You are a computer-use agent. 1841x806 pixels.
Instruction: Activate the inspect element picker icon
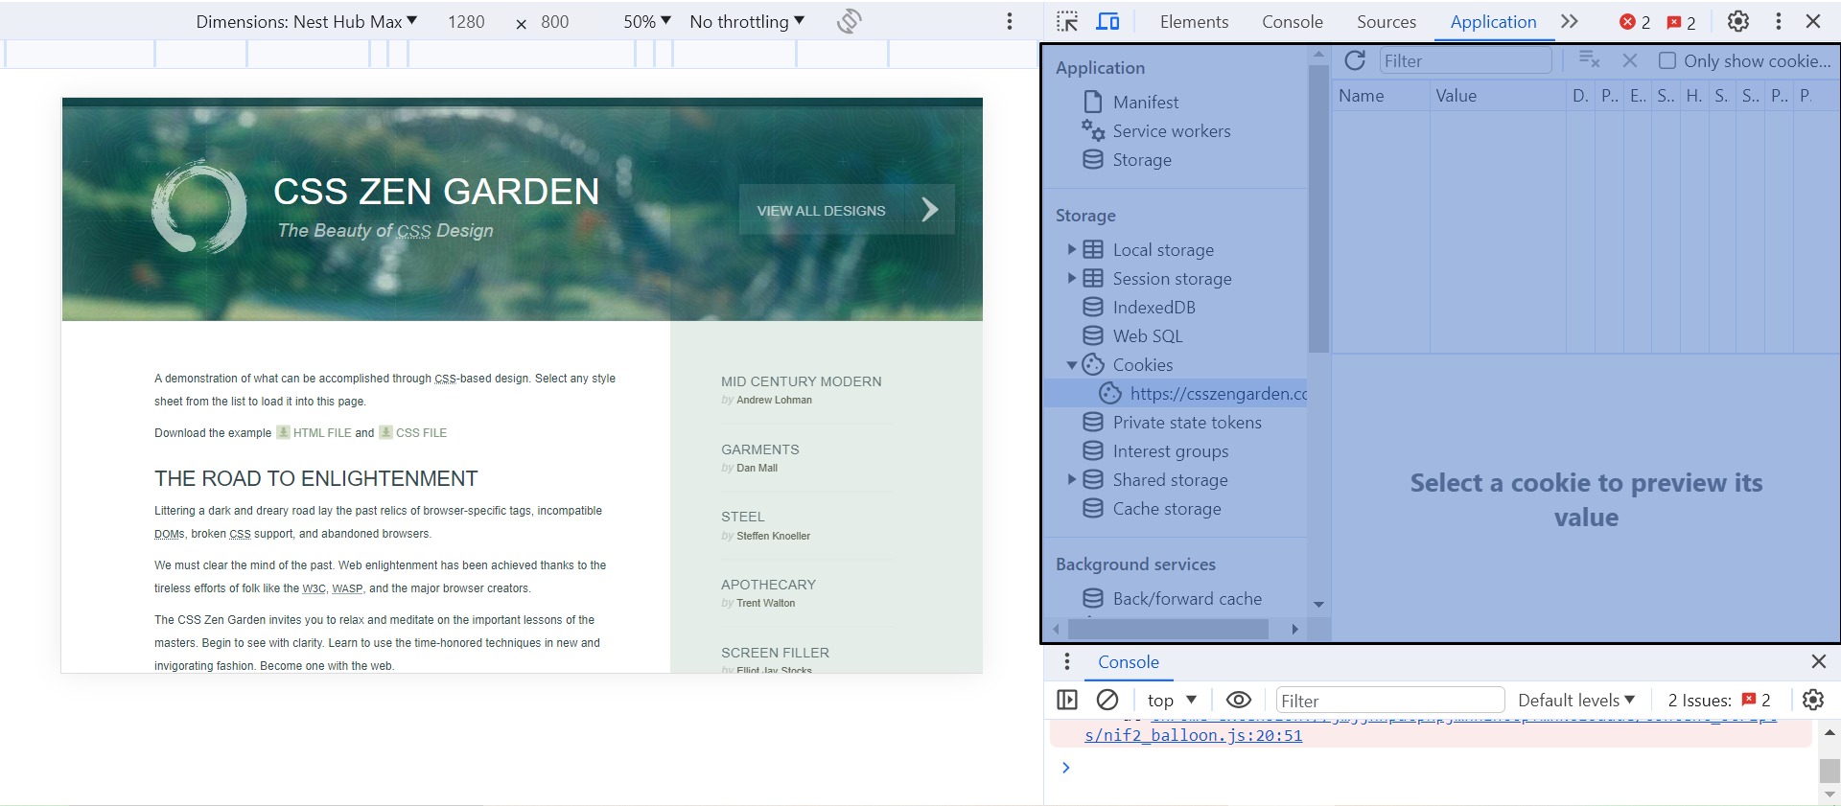[x=1067, y=21]
